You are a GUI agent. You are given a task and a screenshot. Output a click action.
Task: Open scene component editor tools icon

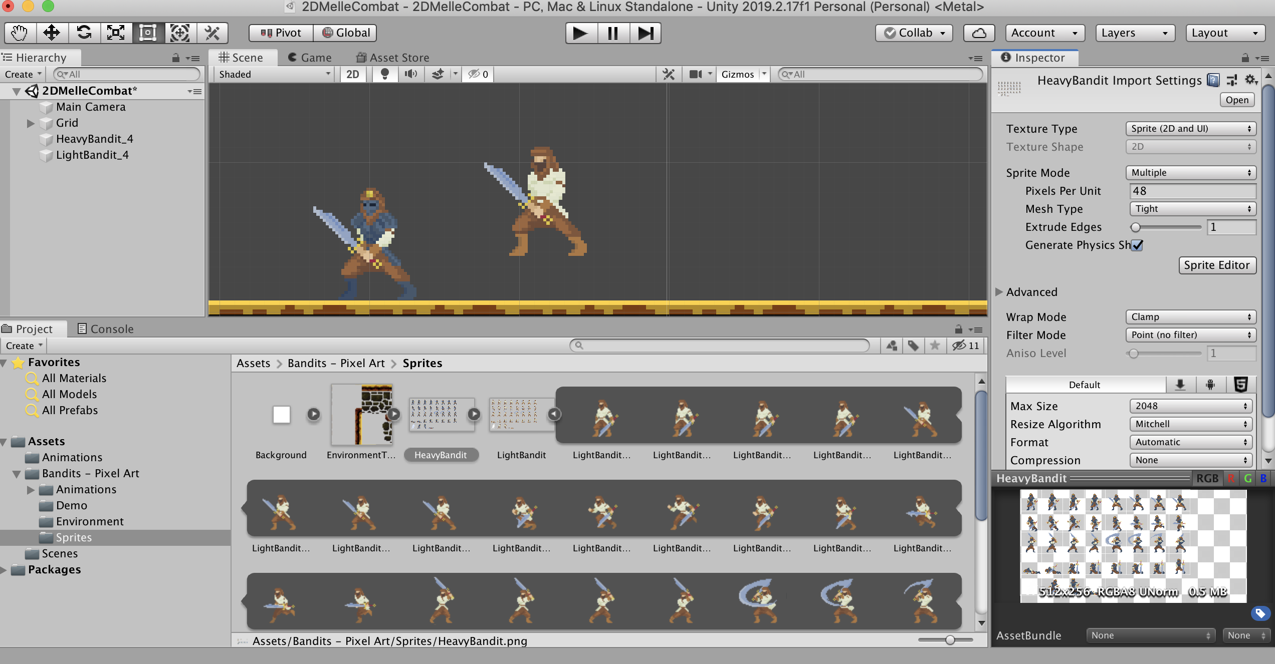pyautogui.click(x=669, y=74)
